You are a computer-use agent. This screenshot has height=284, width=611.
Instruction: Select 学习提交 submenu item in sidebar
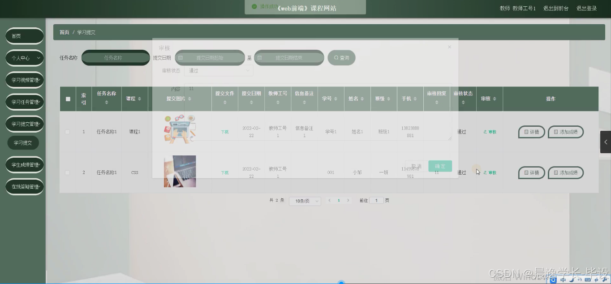click(x=23, y=142)
